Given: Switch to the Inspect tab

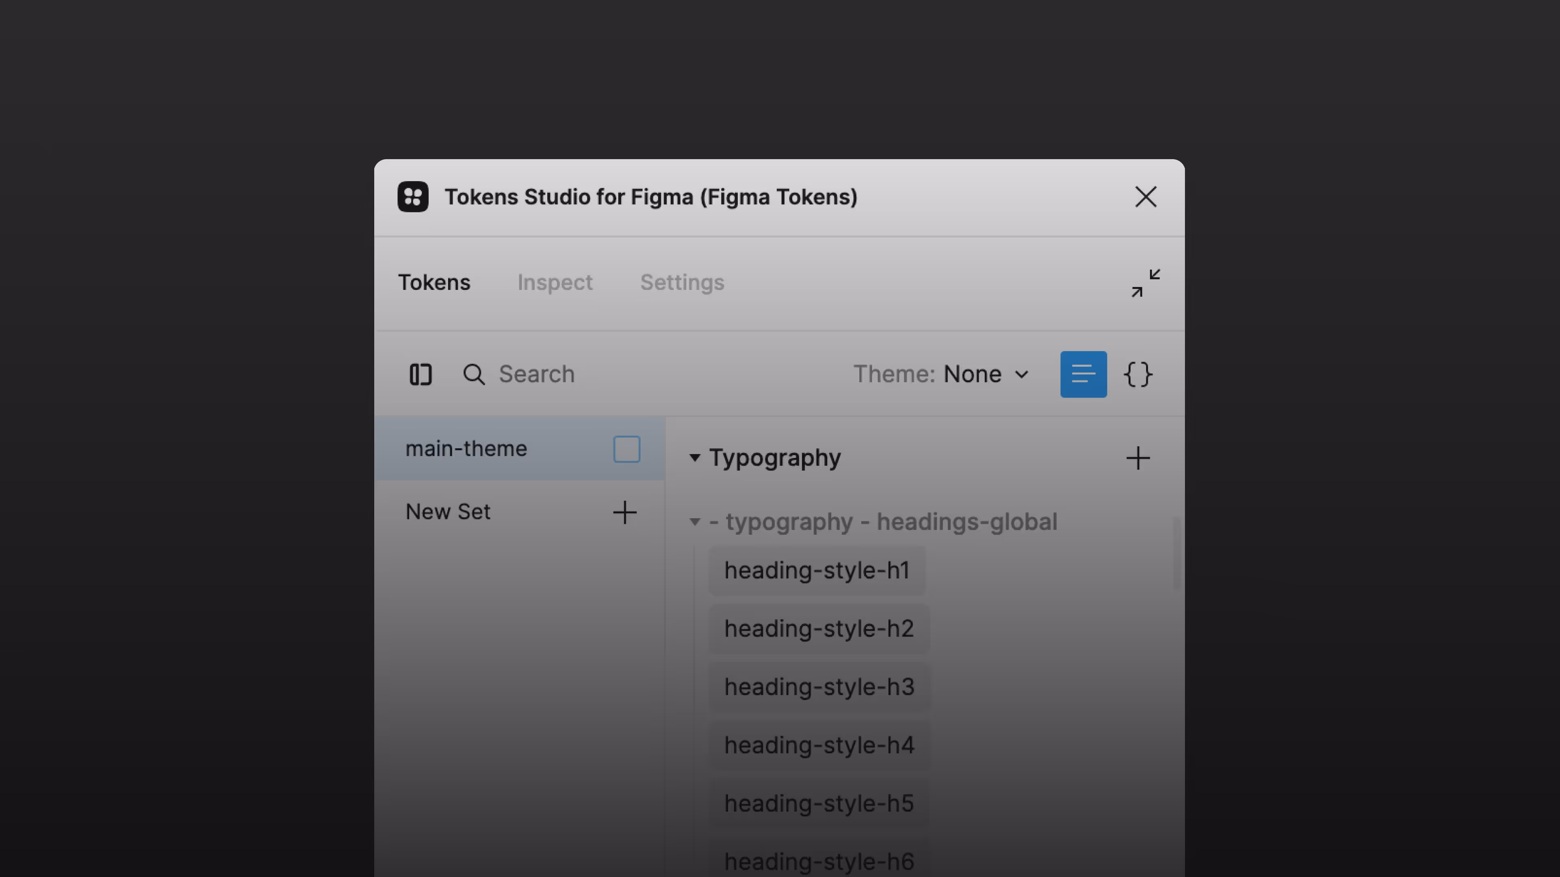Looking at the screenshot, I should click(555, 283).
